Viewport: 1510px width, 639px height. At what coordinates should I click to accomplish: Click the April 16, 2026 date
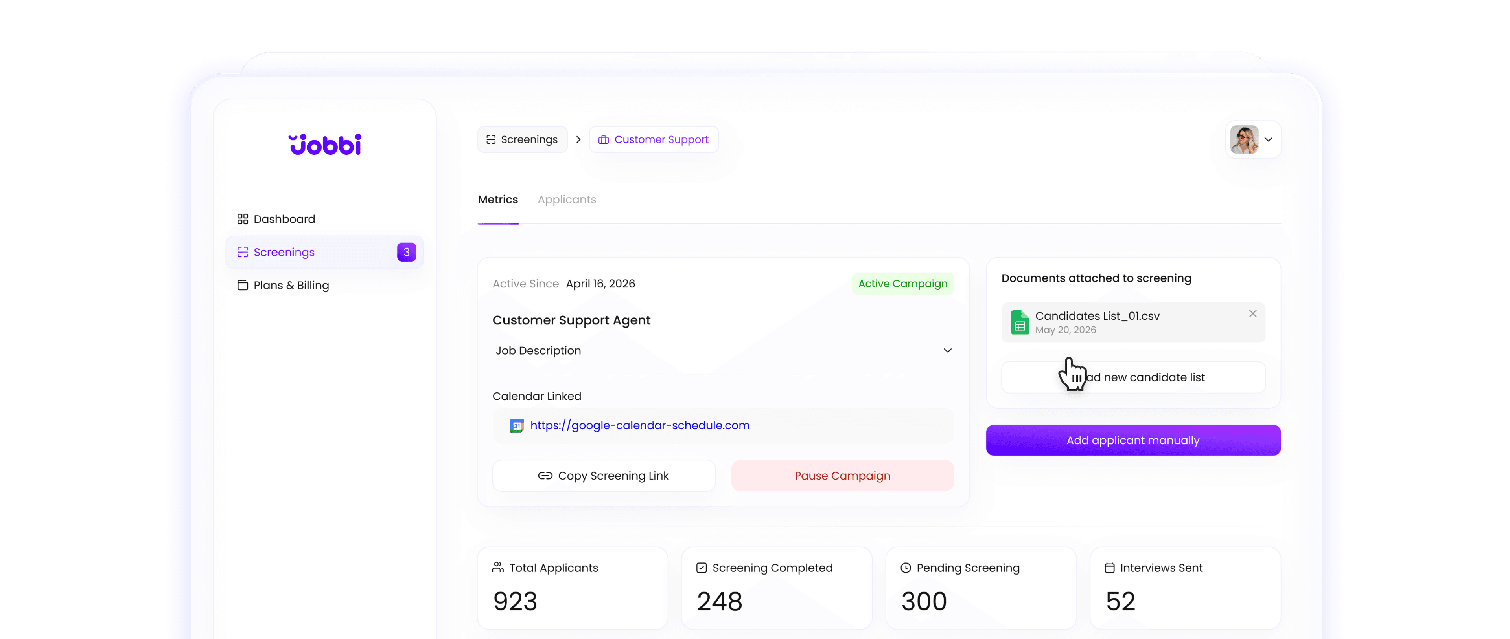point(600,284)
